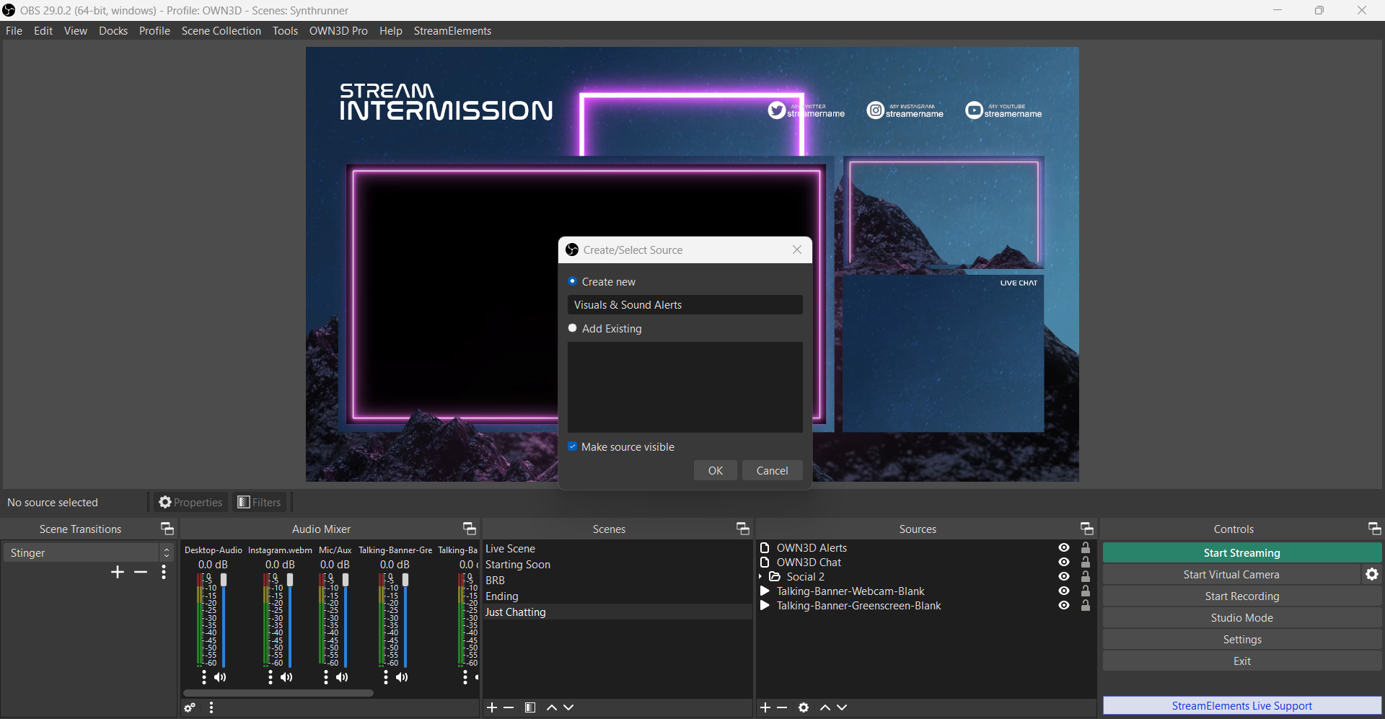Hide the Social 2 group
This screenshot has width=1385, height=719.
(1064, 577)
